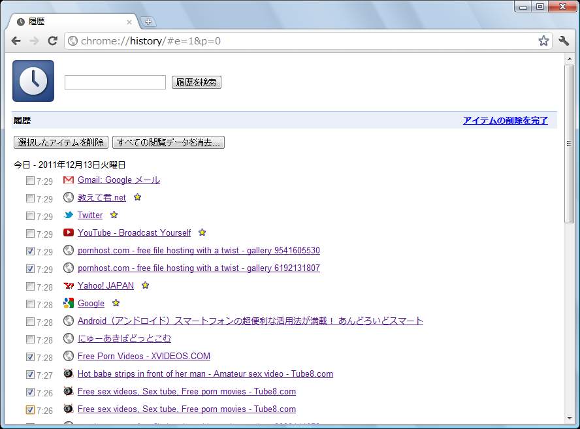Screen dimensions: 580x429
Task: Open the Chrome wrench menu
Action: pos(564,40)
